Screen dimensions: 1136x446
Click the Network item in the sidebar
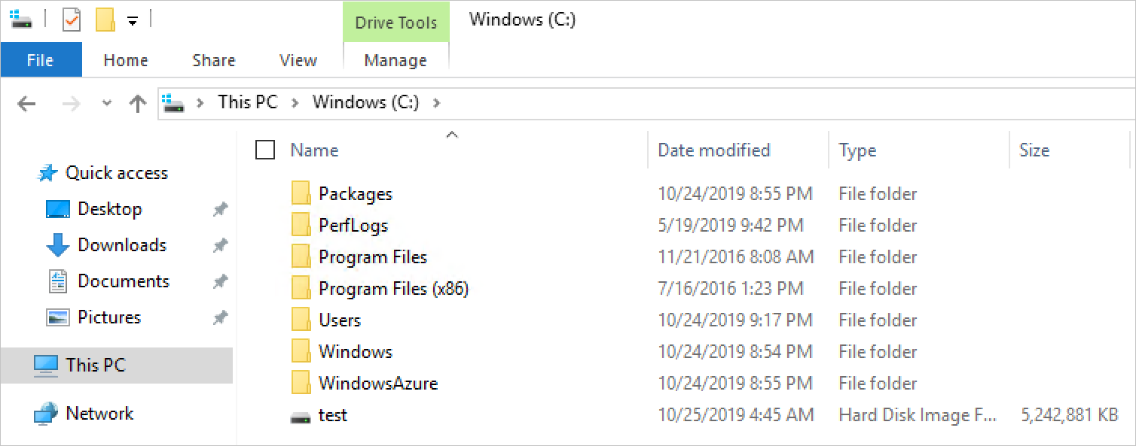[x=99, y=413]
